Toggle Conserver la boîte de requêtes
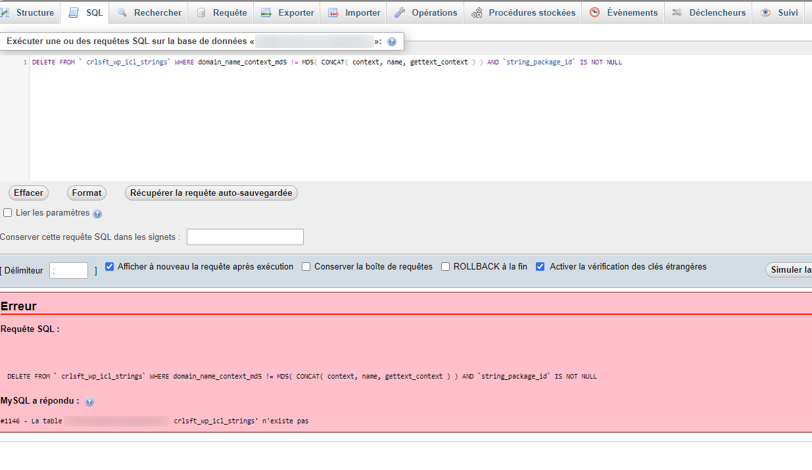Viewport: 812px width, 470px height. tap(306, 267)
